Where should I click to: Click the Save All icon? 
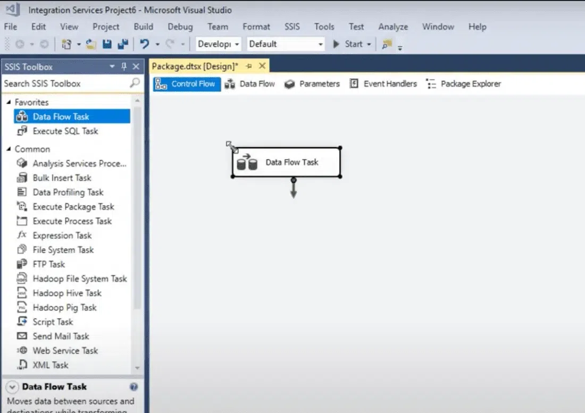click(x=123, y=44)
